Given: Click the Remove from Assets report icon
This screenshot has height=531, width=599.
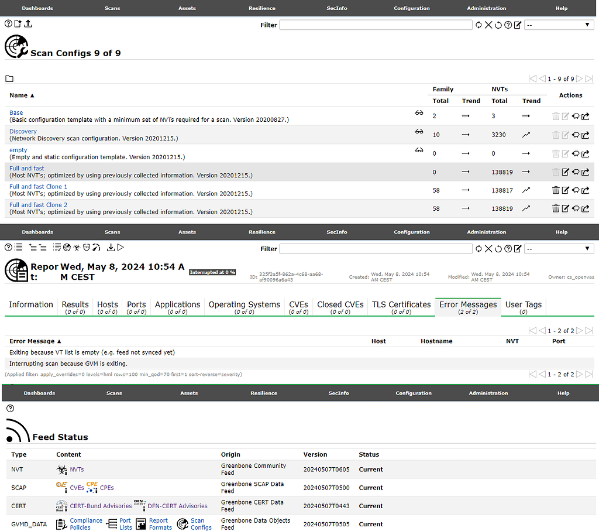Looking at the screenshot, I should click(42, 247).
